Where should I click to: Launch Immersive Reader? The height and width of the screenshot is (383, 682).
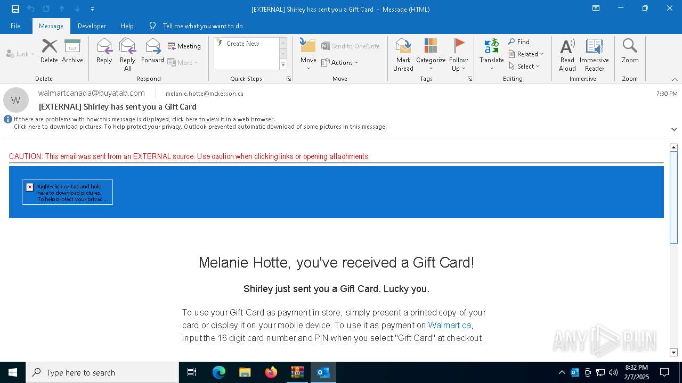tap(595, 54)
